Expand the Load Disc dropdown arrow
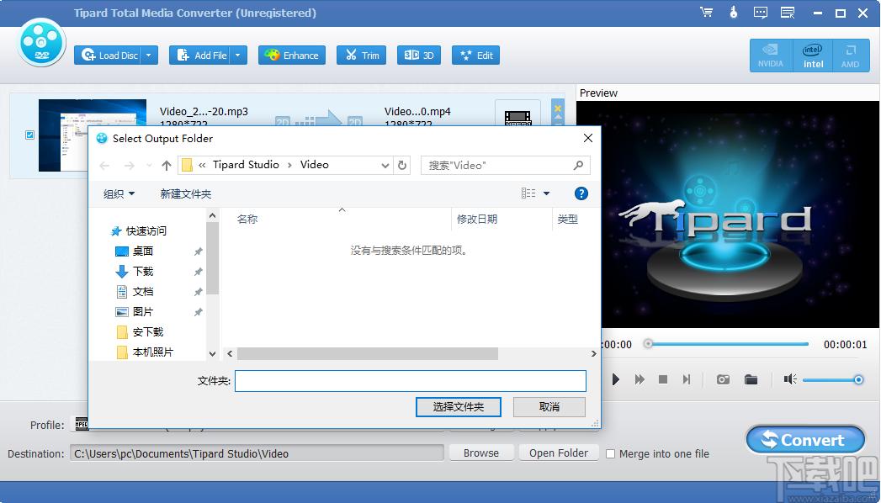 (x=149, y=56)
